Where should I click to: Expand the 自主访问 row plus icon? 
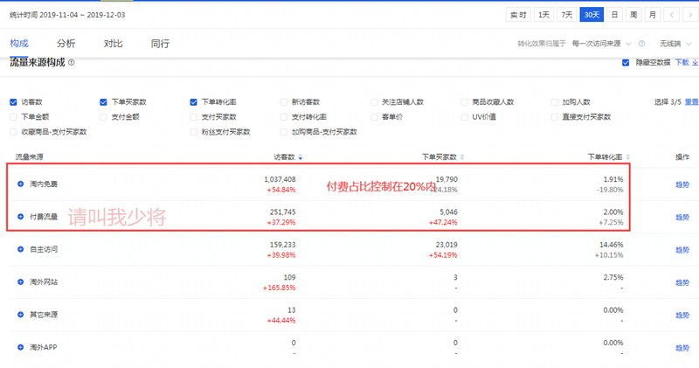[20, 249]
